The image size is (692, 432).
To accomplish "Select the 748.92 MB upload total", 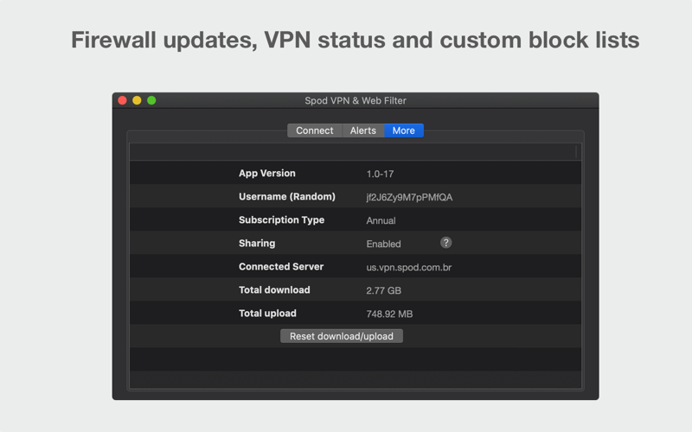I will pos(389,314).
